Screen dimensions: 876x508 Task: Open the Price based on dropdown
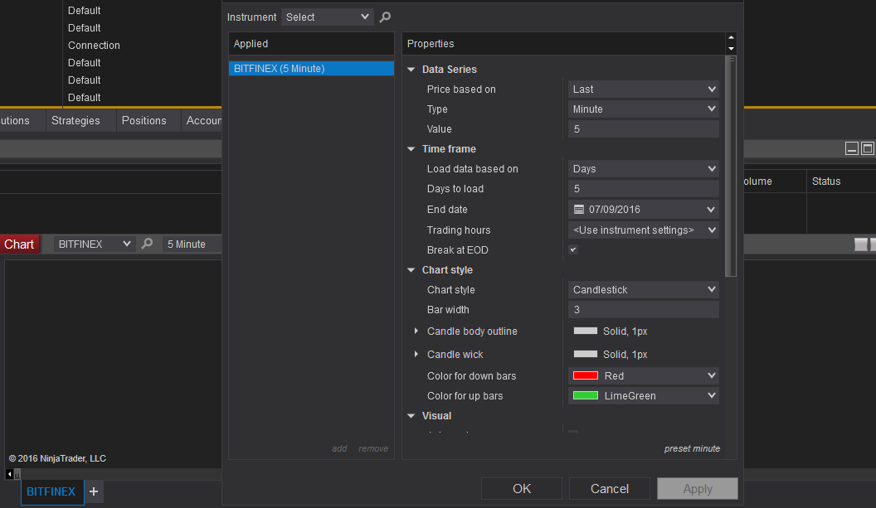coord(644,90)
